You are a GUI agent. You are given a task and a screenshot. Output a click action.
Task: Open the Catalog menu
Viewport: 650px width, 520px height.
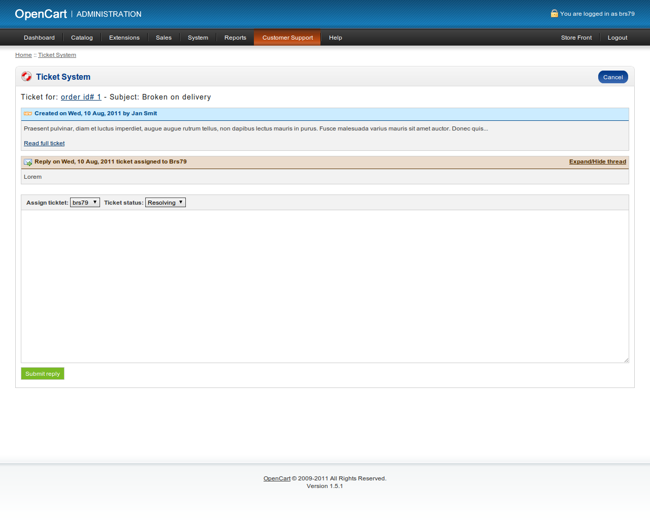(82, 38)
